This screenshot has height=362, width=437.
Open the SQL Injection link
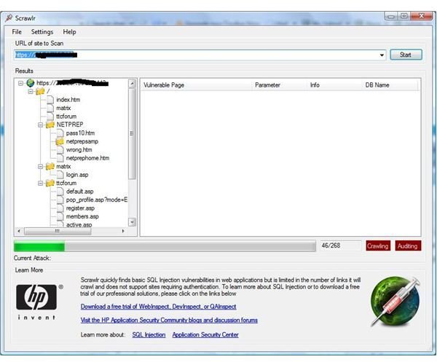click(x=149, y=335)
